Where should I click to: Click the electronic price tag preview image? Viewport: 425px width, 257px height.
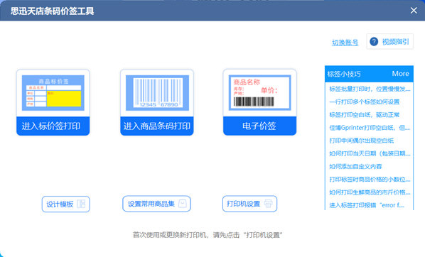259,93
